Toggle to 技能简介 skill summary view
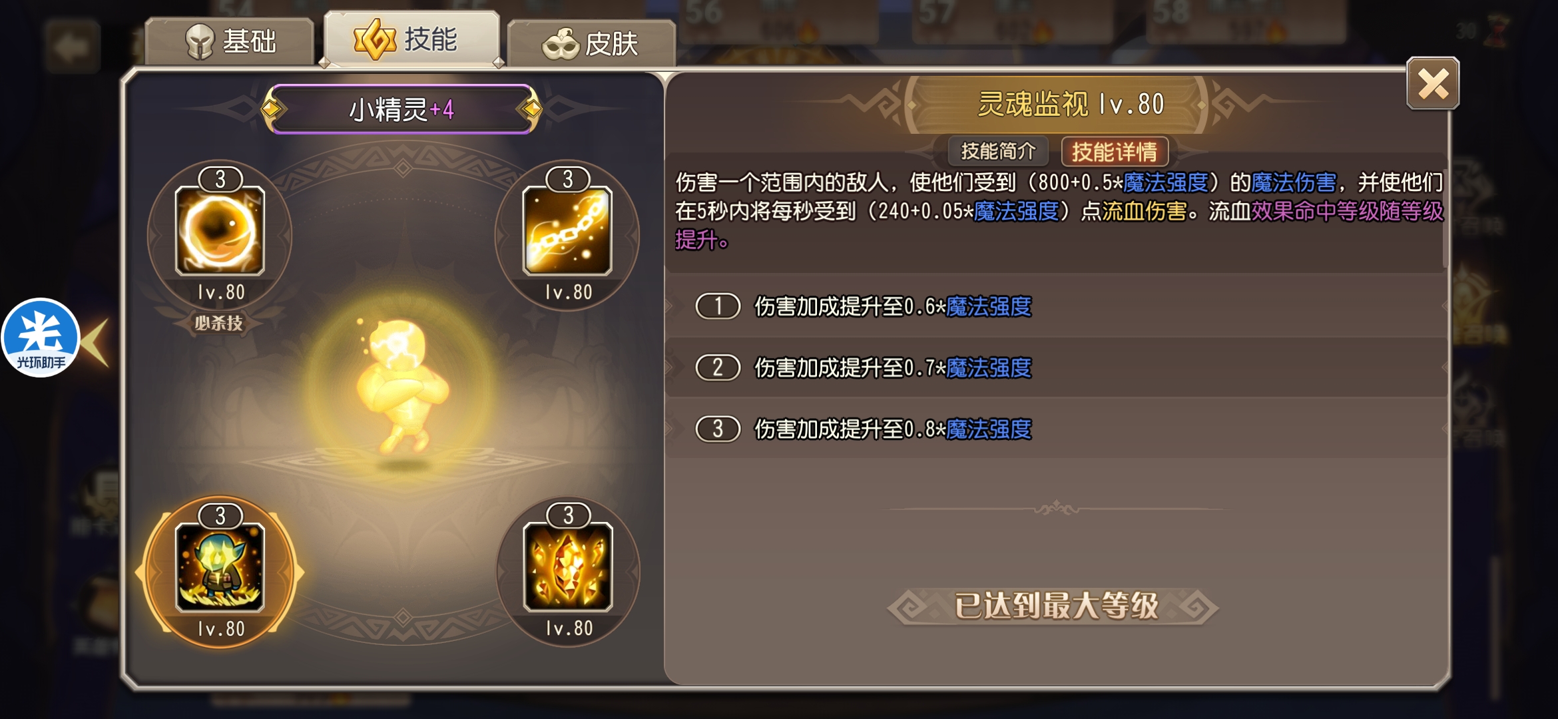The image size is (1558, 719). (998, 152)
